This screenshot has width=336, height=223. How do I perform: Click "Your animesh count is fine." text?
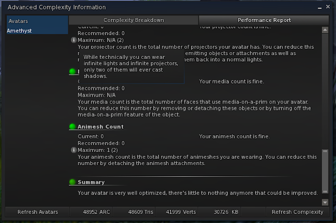pos(235,137)
